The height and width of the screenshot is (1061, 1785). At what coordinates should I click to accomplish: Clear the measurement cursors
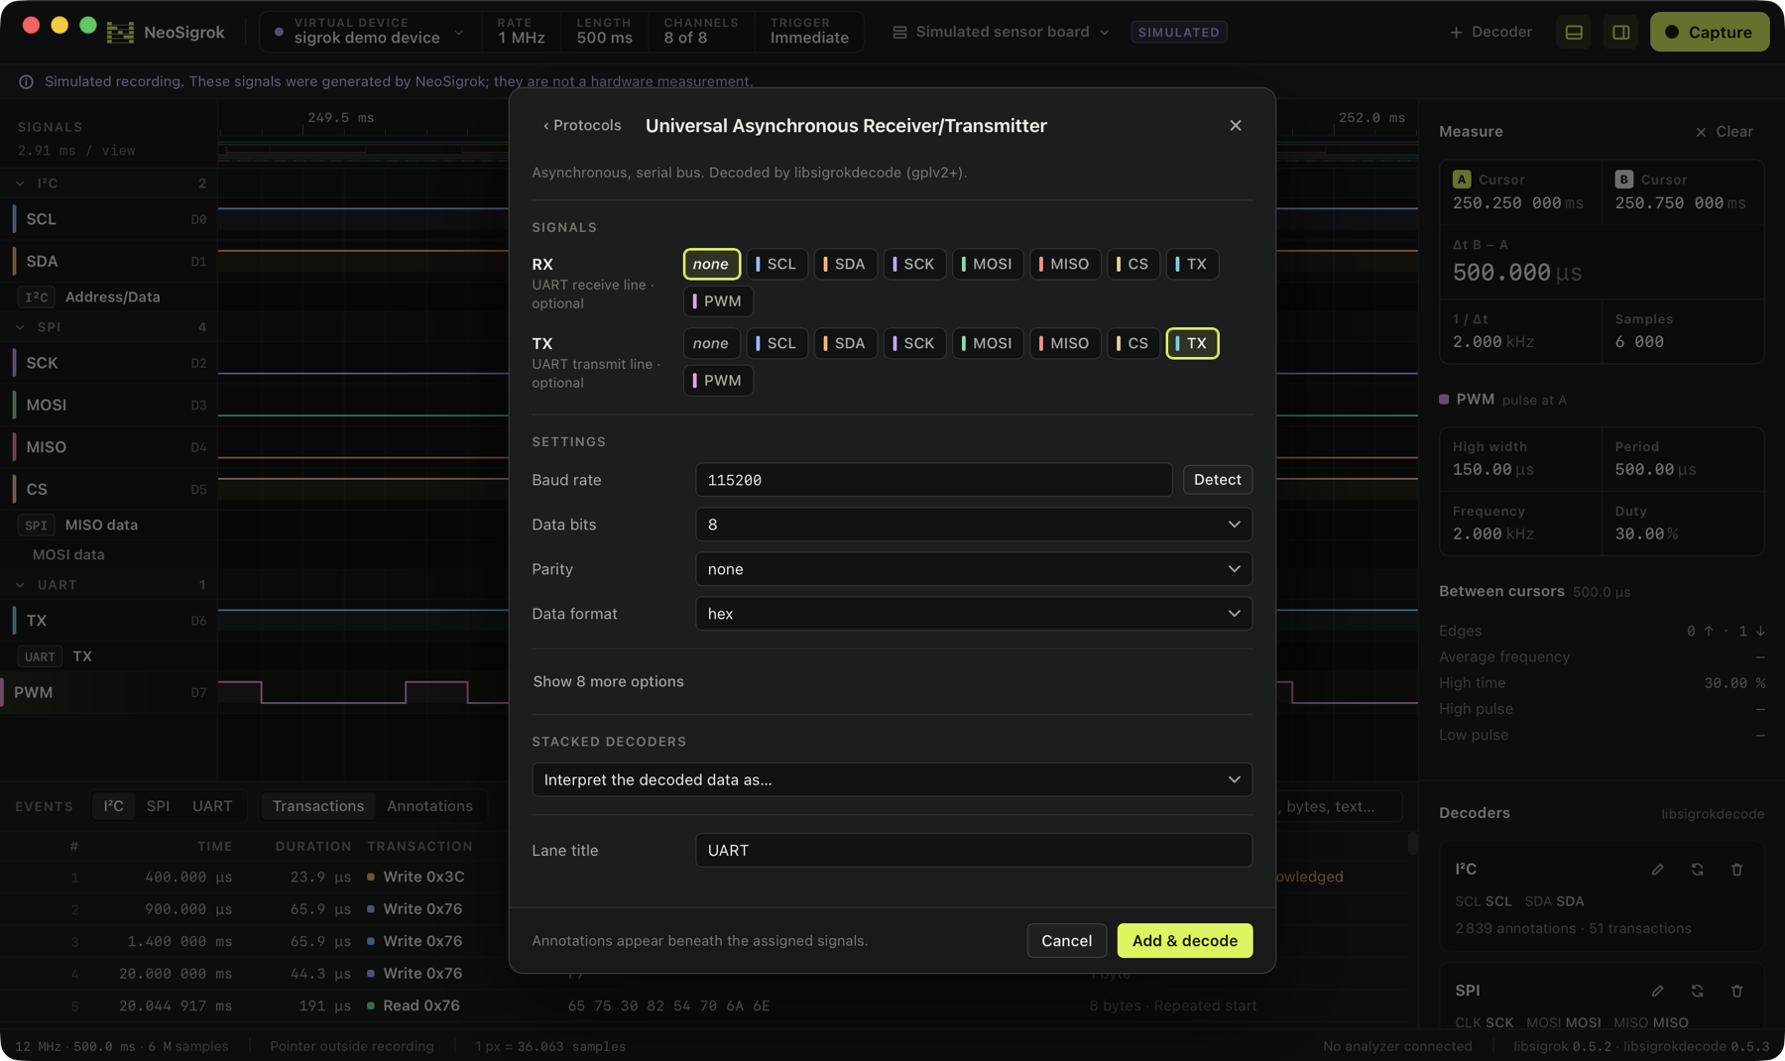coord(1724,132)
